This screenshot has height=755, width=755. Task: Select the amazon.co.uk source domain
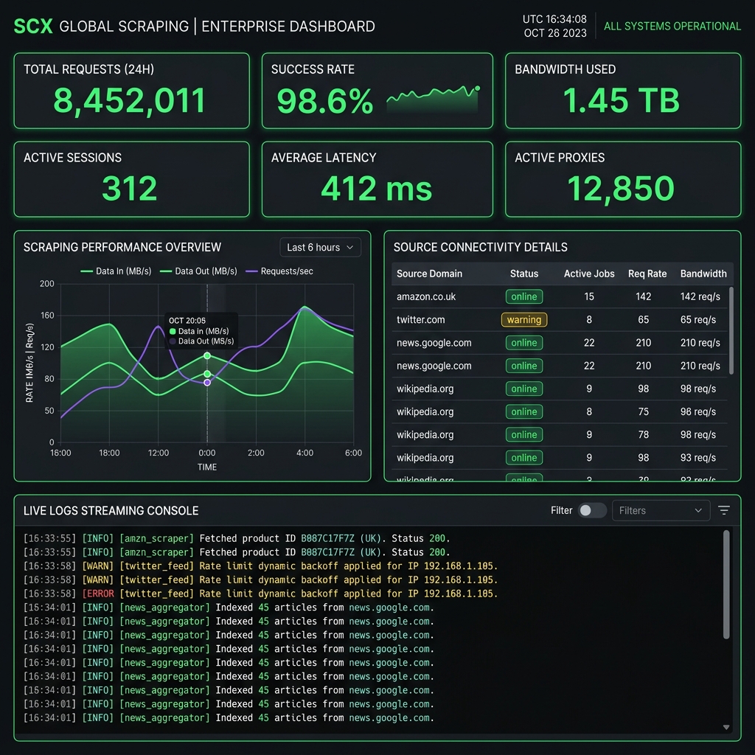click(x=425, y=296)
